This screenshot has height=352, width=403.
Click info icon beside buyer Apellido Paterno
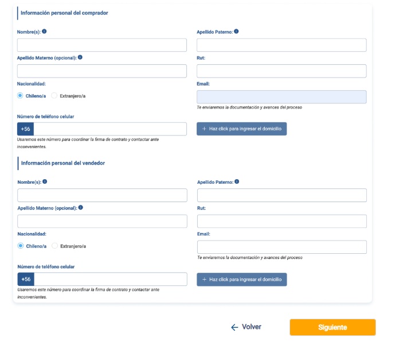(236, 32)
